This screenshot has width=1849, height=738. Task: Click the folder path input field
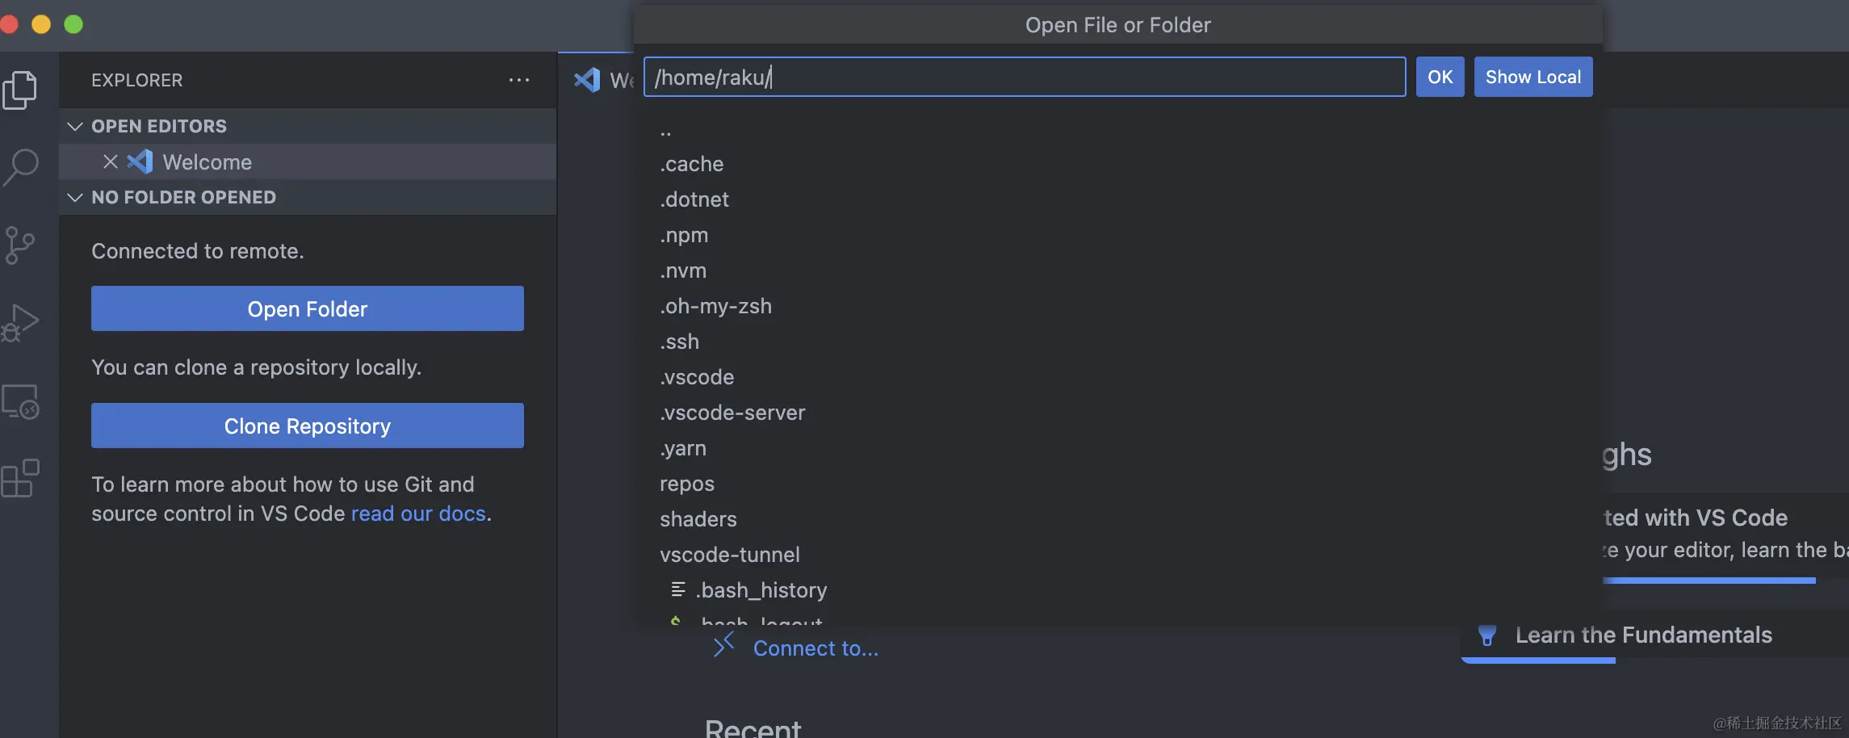point(1024,77)
